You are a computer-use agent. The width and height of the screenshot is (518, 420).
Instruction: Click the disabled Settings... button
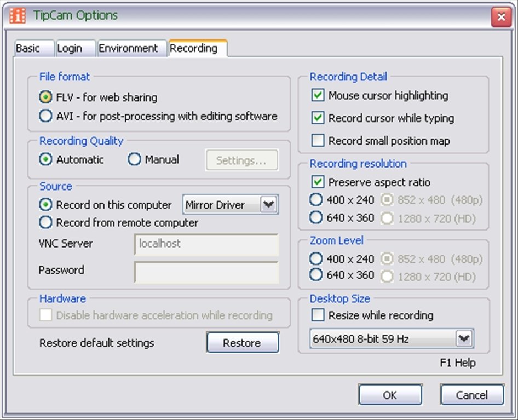click(x=241, y=160)
